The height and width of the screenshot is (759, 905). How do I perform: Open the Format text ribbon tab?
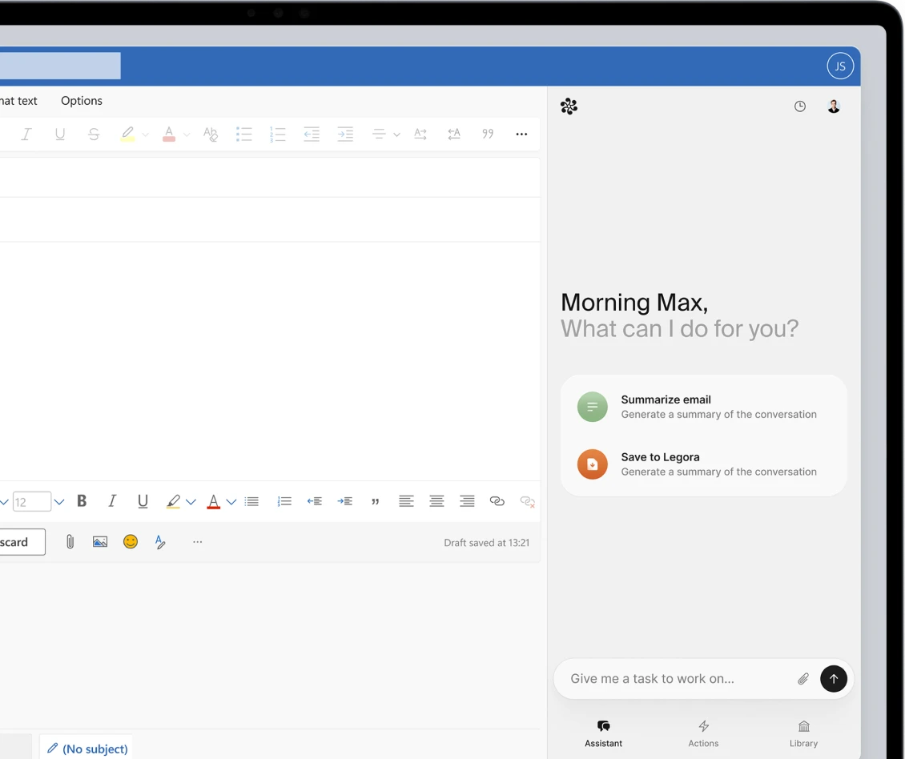tap(18, 100)
